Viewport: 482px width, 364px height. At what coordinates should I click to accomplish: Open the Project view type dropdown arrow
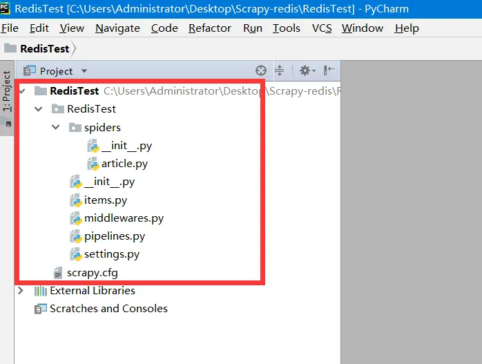(84, 71)
